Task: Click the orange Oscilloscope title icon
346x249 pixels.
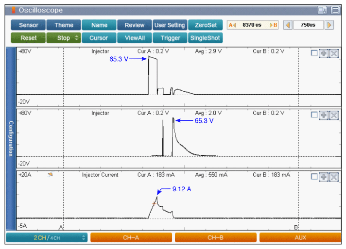Action: tap(14, 10)
